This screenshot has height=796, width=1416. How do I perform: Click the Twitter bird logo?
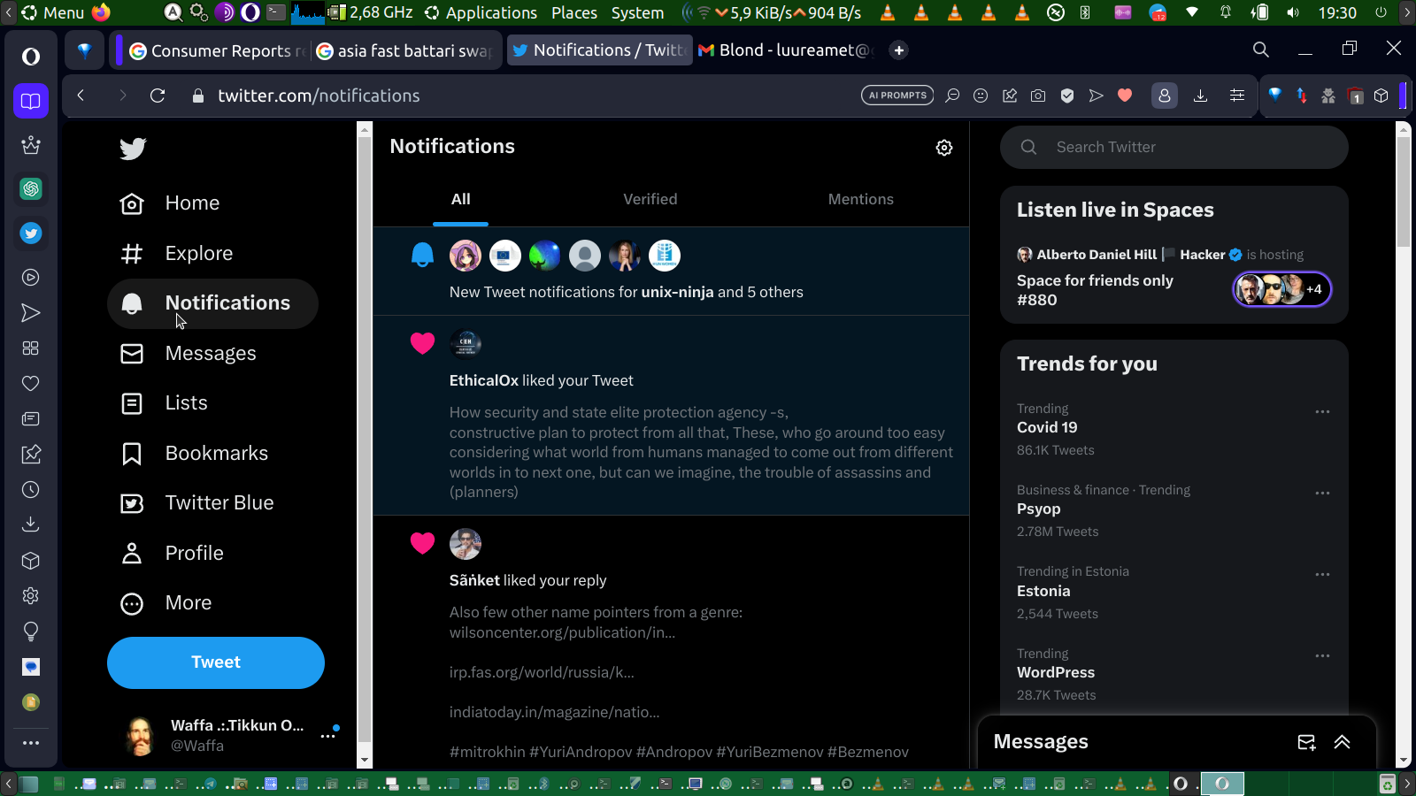point(133,149)
